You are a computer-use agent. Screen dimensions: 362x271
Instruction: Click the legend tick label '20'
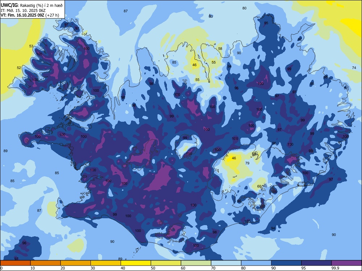[x=63, y=268]
